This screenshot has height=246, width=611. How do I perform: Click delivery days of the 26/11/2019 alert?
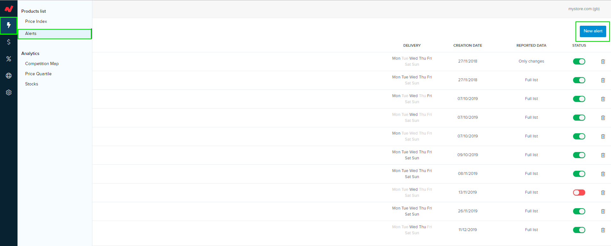412,211
